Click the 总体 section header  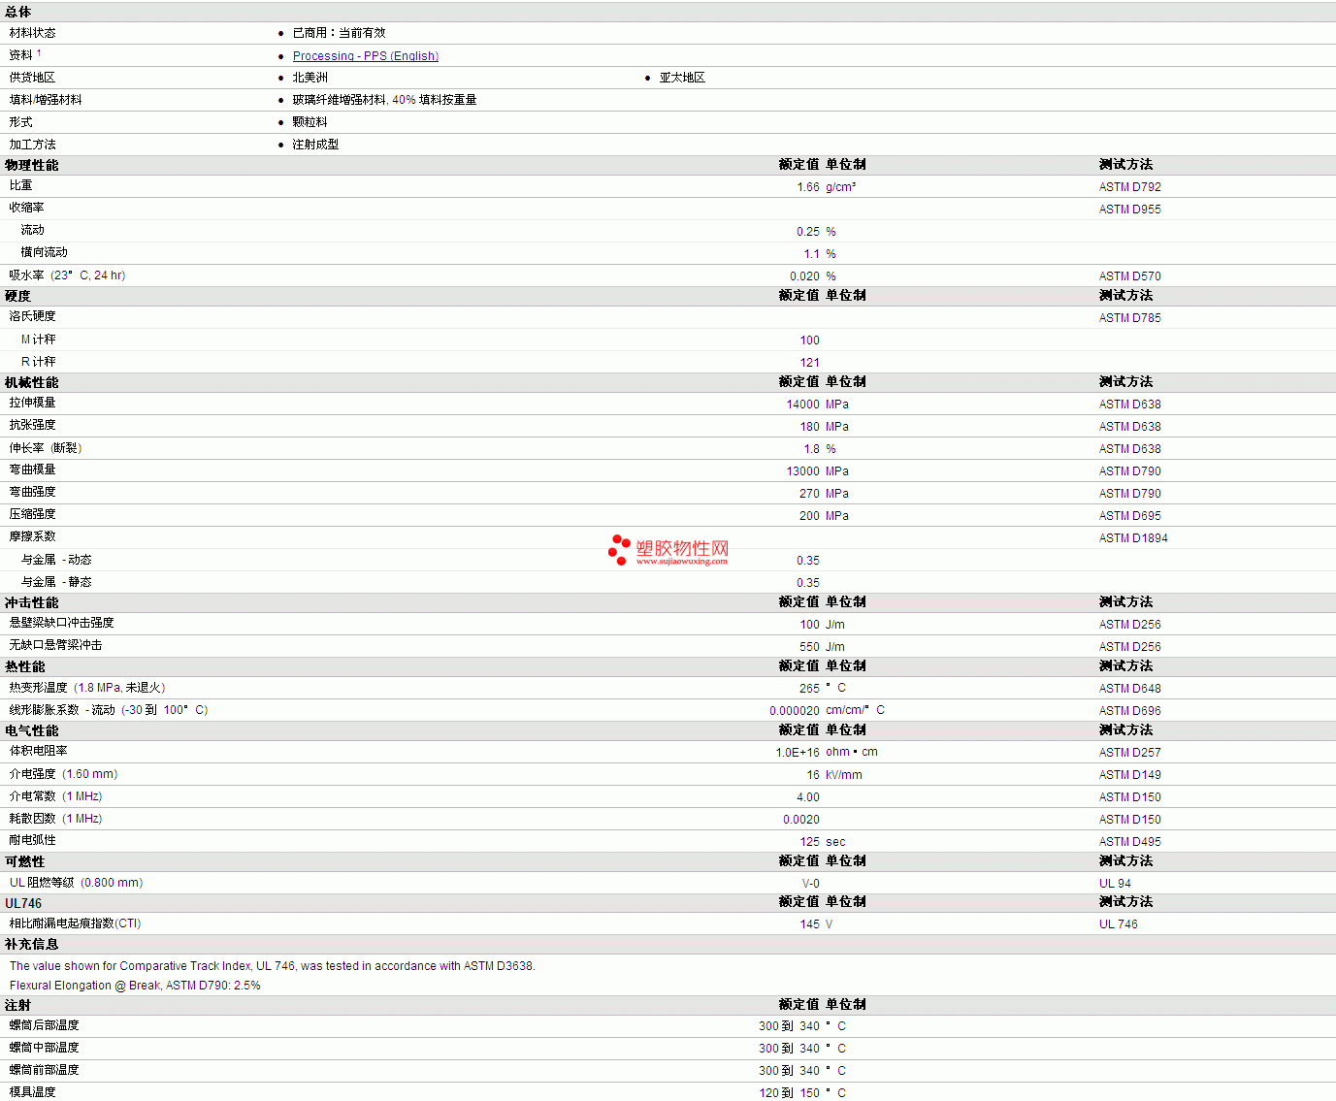(x=17, y=13)
